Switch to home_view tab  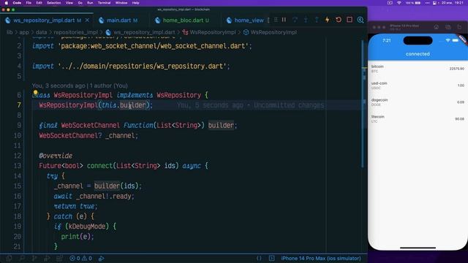coord(245,20)
